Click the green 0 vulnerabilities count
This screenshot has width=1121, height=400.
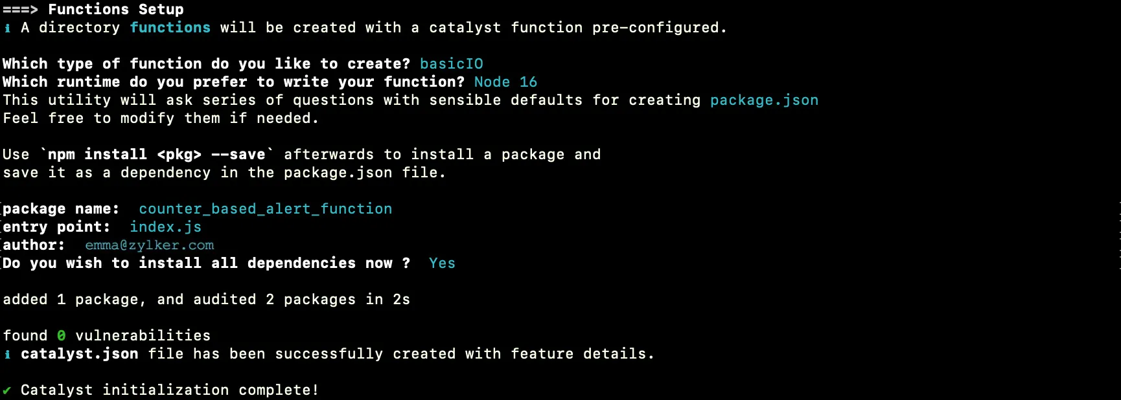[x=61, y=336]
